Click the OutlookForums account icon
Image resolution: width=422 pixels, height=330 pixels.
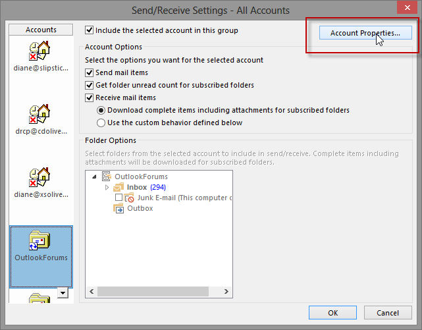[x=41, y=242]
